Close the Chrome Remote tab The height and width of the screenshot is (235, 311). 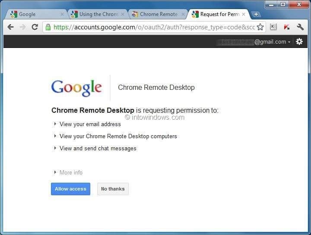coord(183,14)
